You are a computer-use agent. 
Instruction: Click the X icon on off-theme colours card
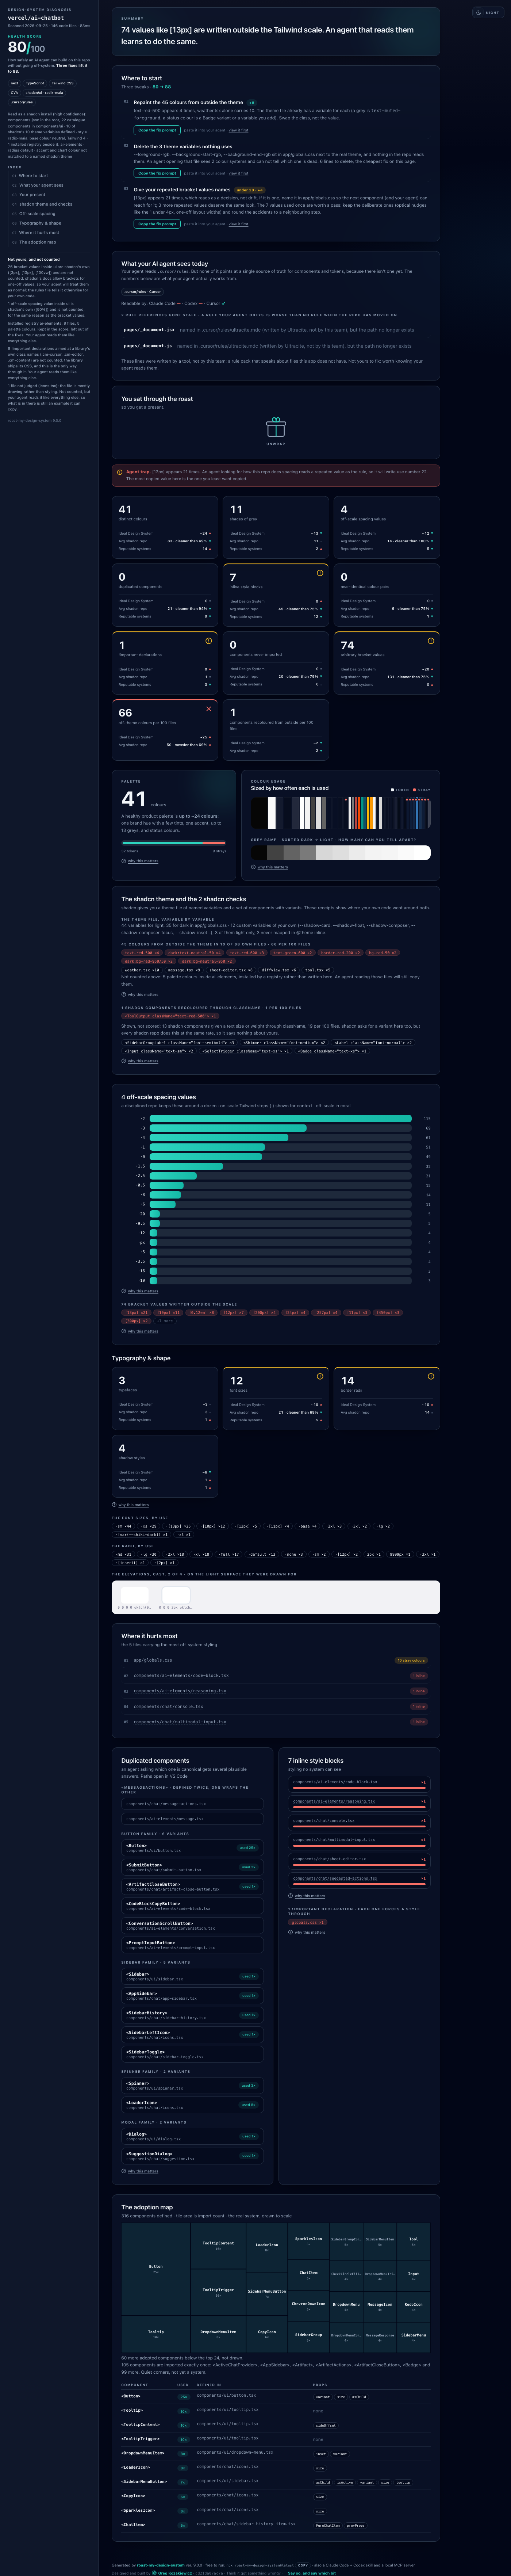pos(209,709)
